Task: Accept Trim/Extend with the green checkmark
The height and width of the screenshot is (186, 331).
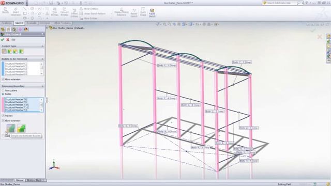Action: point(3,40)
